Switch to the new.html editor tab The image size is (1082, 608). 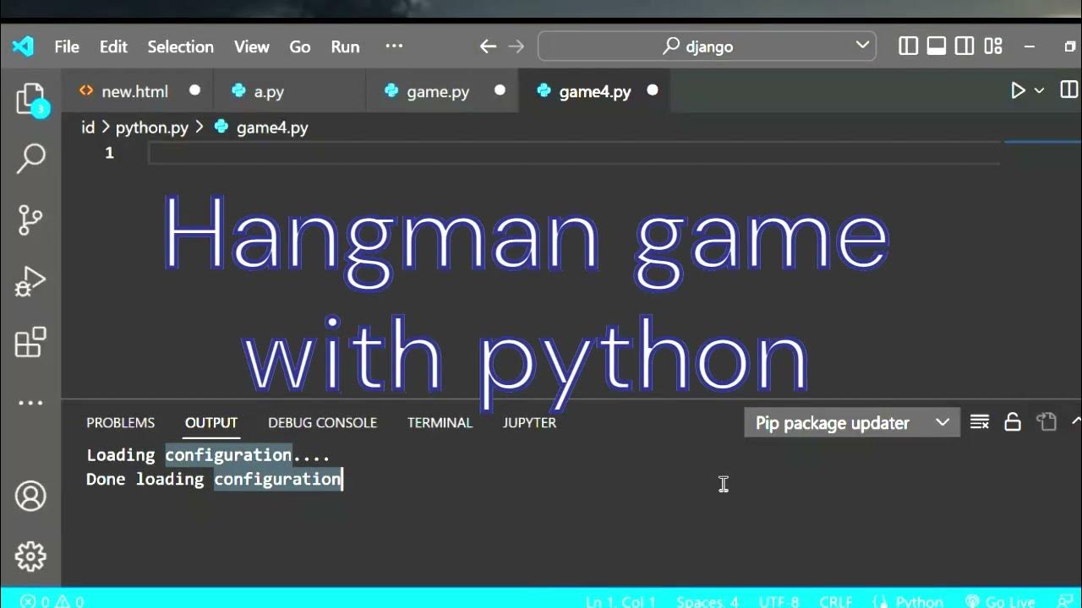point(138,91)
